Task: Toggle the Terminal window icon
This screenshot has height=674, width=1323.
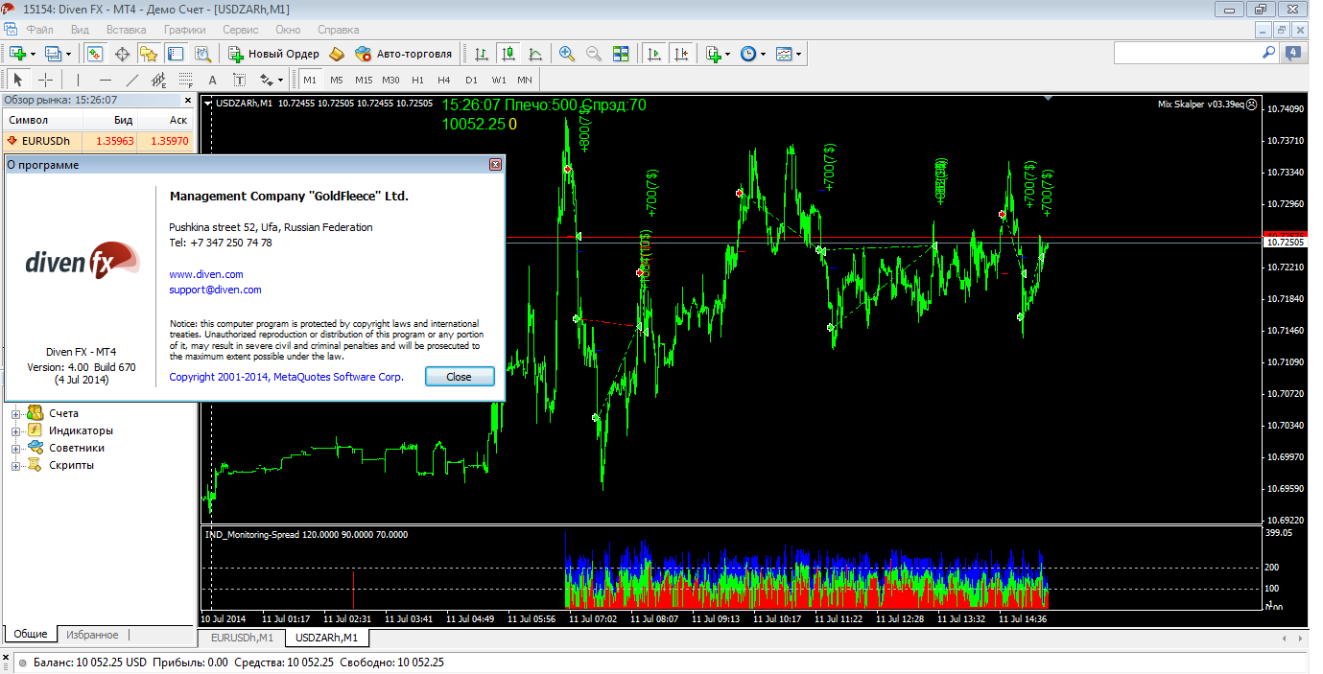Action: pyautogui.click(x=176, y=54)
